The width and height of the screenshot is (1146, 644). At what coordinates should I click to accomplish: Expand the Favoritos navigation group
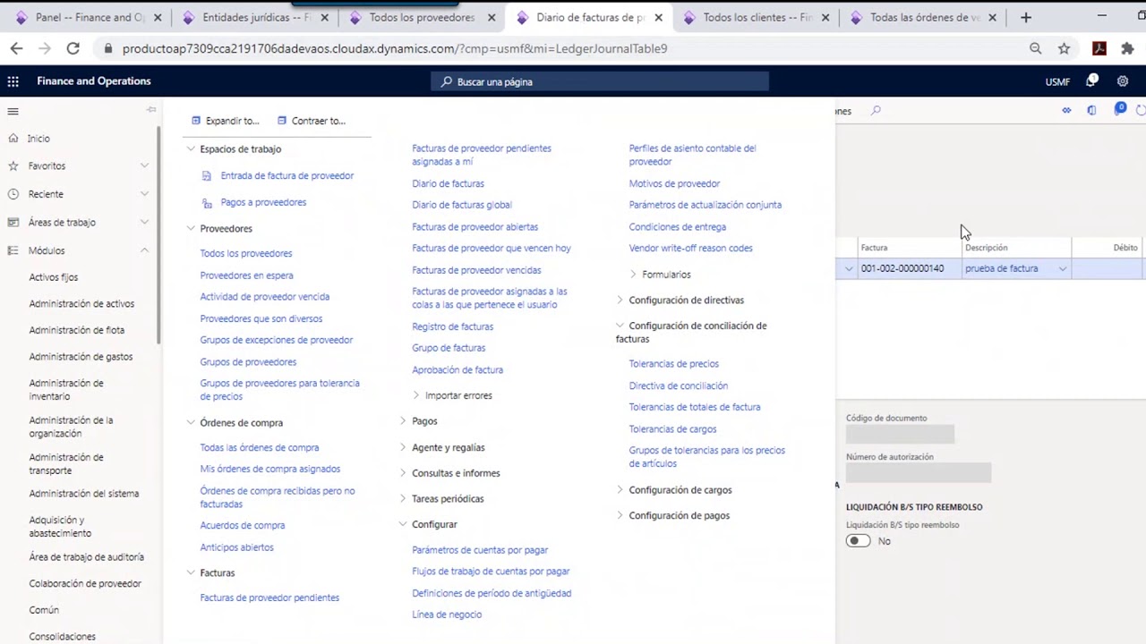click(x=144, y=166)
